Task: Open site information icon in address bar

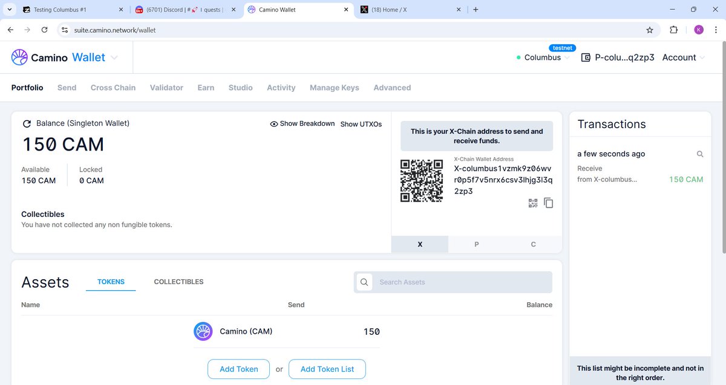Action: pos(65,30)
